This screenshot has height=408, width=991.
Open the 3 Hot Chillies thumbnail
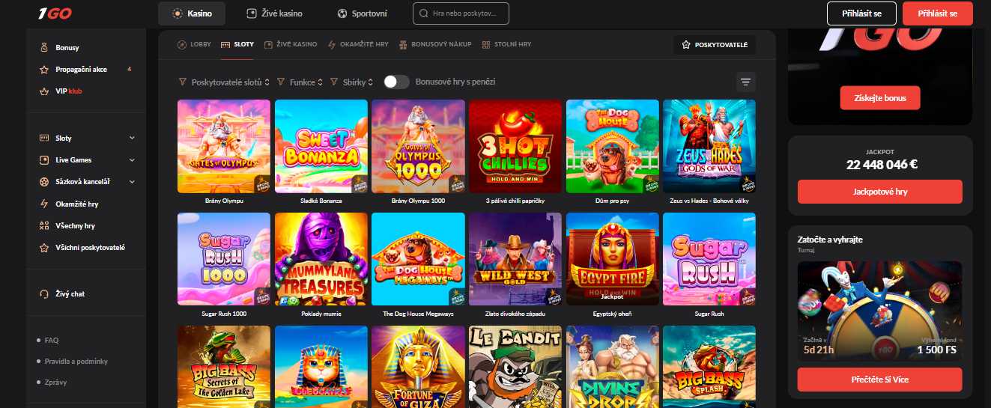pyautogui.click(x=515, y=147)
